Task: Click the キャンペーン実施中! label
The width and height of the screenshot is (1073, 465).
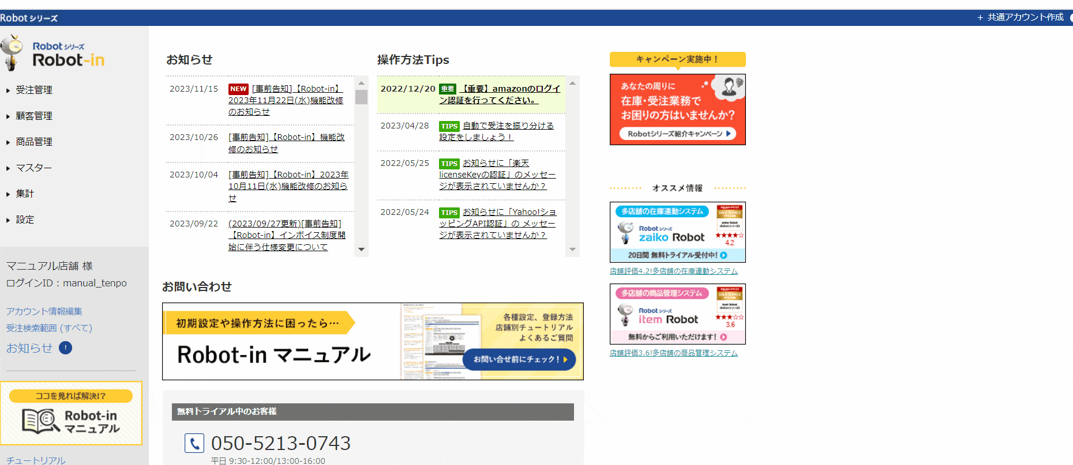Action: click(678, 59)
